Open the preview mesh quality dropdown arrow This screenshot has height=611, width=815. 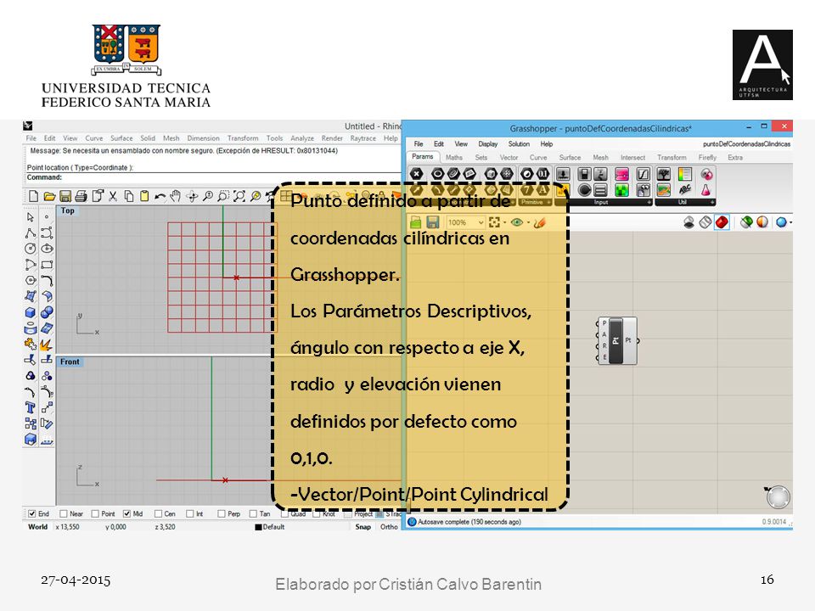(790, 222)
